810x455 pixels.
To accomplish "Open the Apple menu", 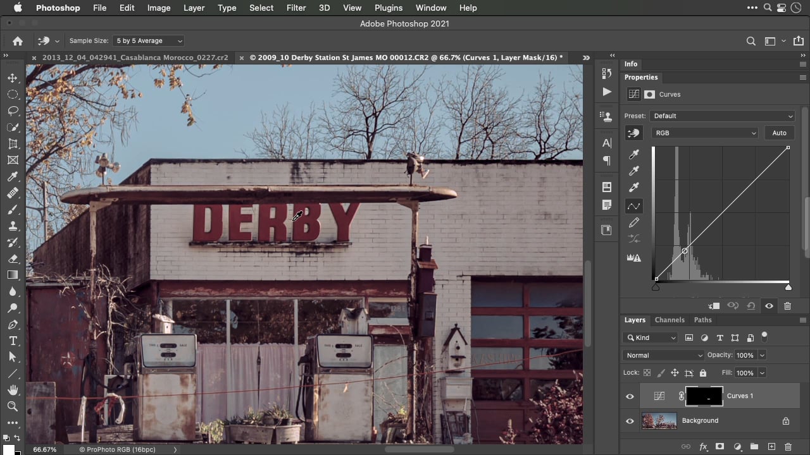I will 17,8.
